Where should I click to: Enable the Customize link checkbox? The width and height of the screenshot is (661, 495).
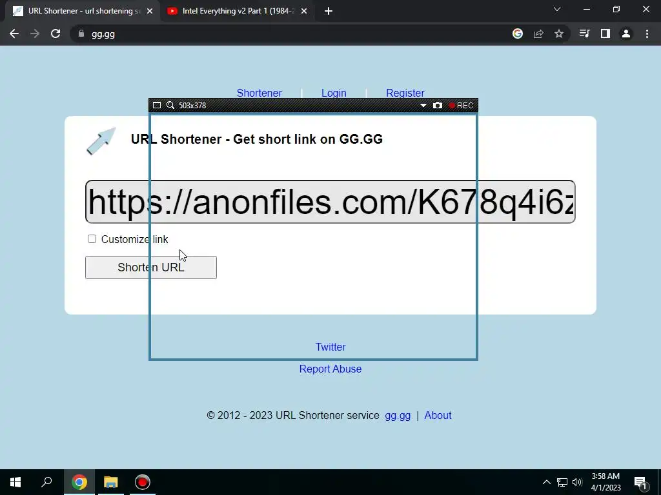92,239
